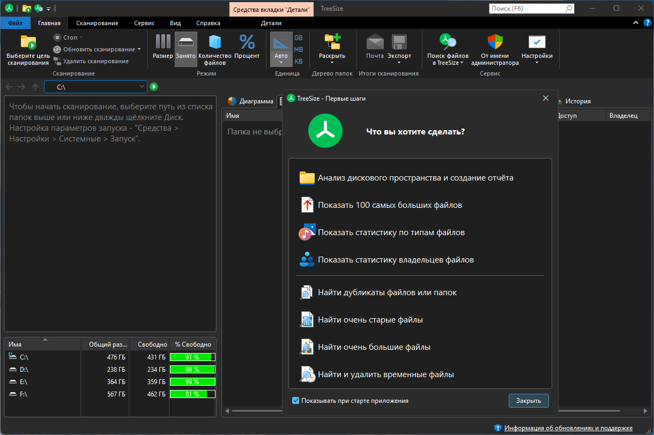654x435 pixels.
Task: Click the 'От имени администратора' shield icon
Action: [494, 42]
